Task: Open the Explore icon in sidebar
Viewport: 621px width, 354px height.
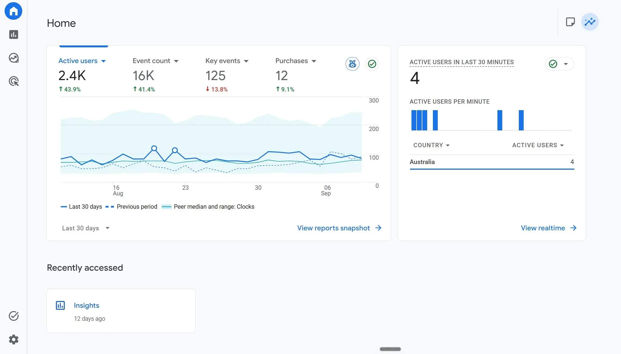Action: click(14, 58)
